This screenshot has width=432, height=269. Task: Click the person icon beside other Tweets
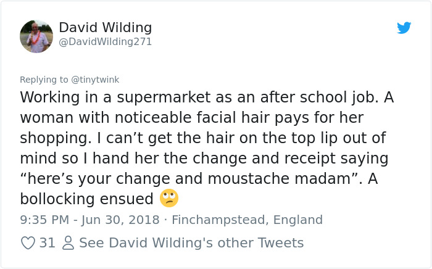coord(68,243)
